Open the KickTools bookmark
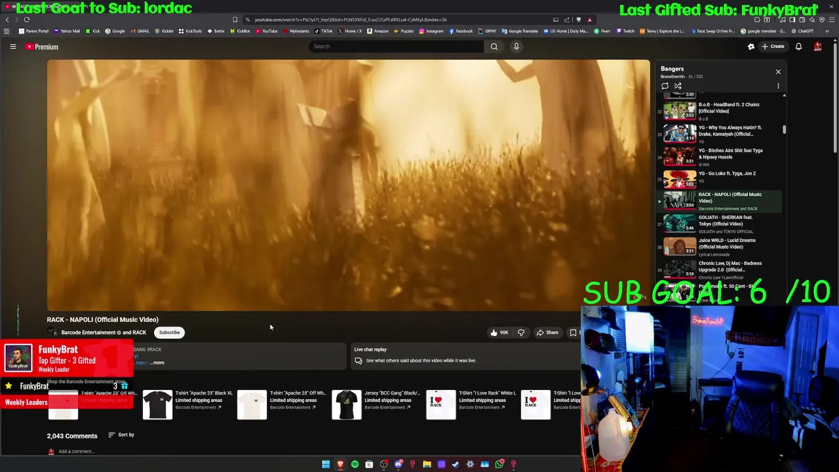This screenshot has width=839, height=472. coord(191,31)
